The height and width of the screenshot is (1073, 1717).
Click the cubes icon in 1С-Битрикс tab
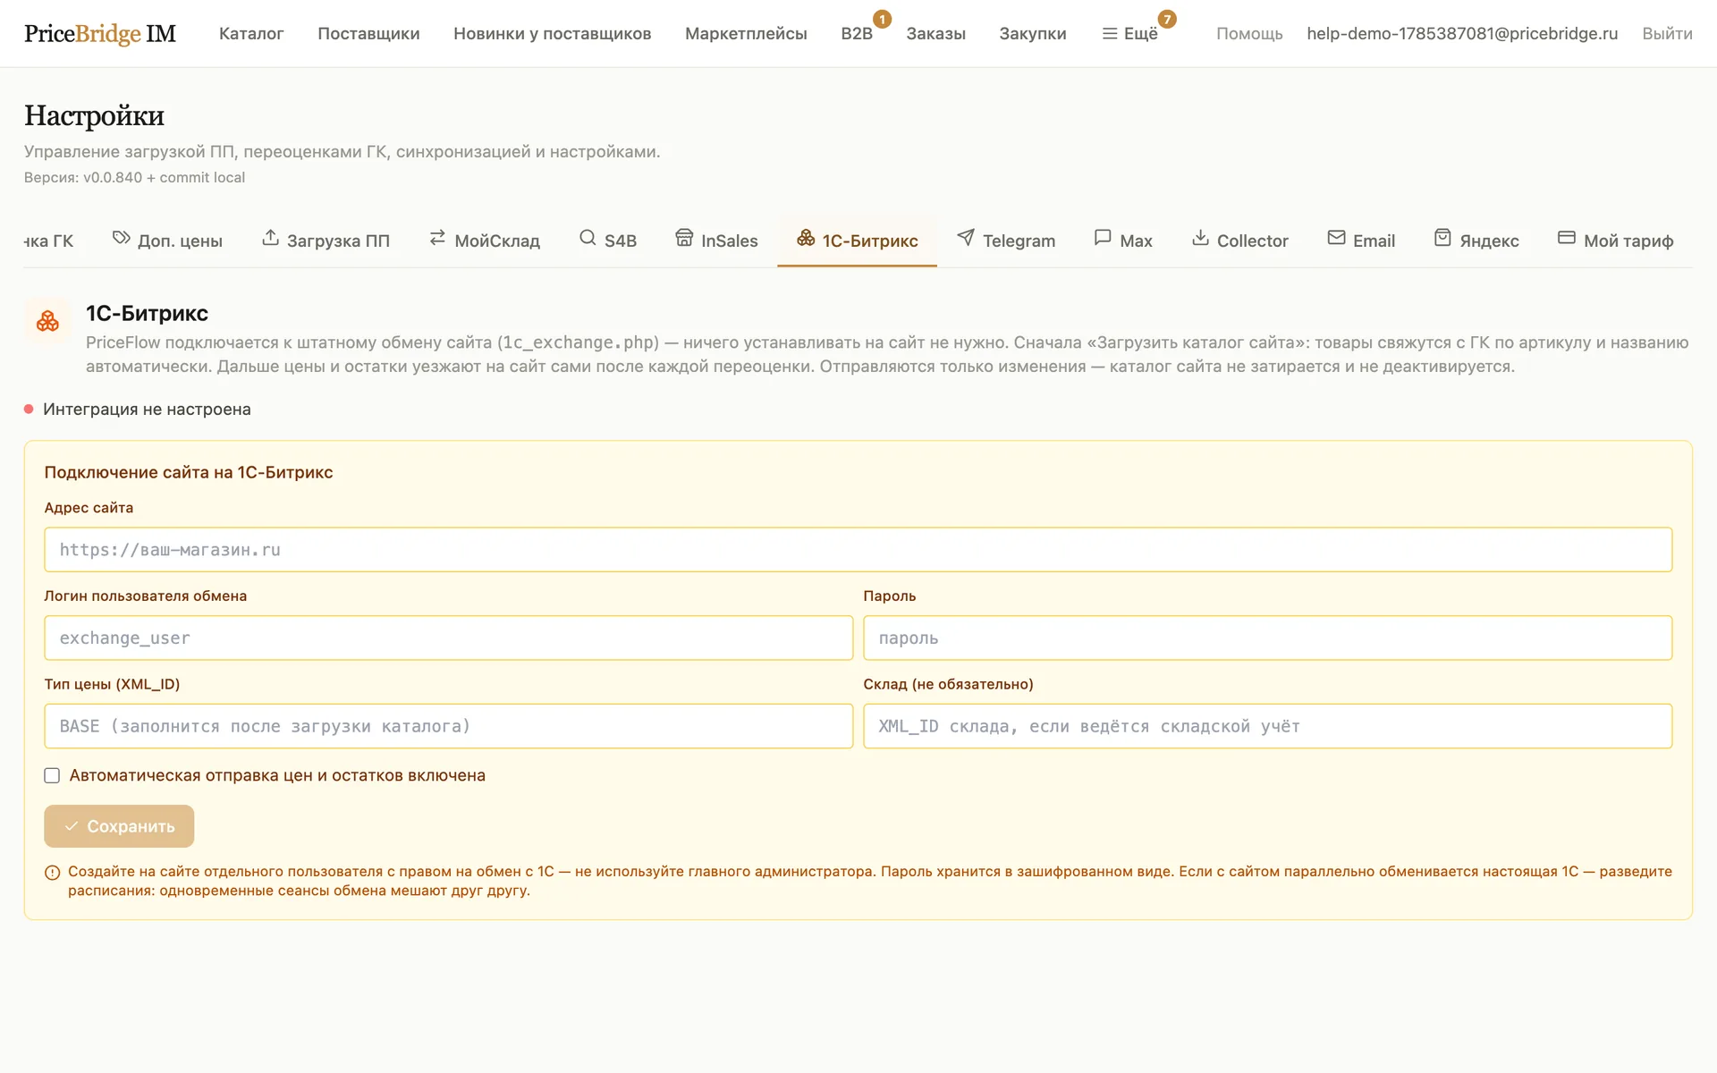coord(806,238)
